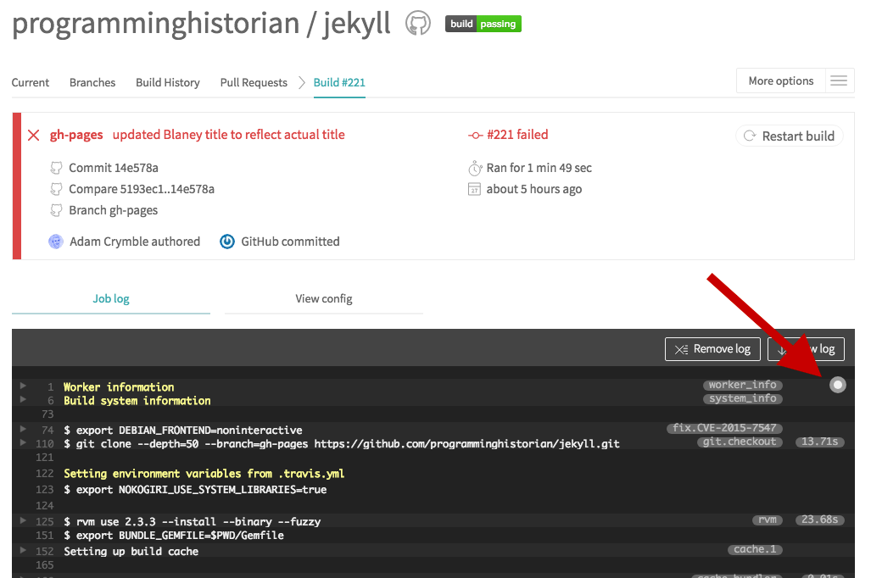Image resolution: width=871 pixels, height=578 pixels.
Task: Click the GitHub committed power icon
Action: [x=226, y=242]
